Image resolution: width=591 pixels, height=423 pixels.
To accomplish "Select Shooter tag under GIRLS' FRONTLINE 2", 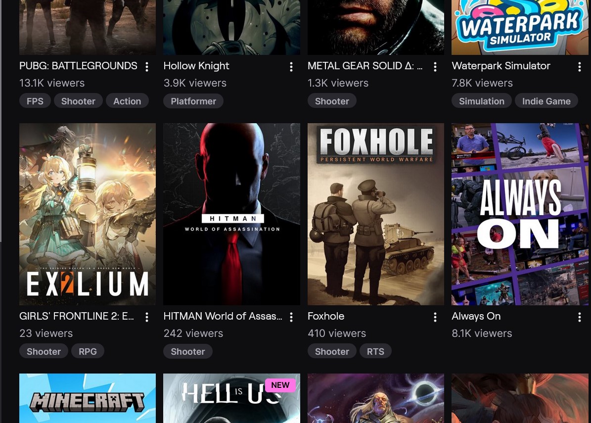I will [x=44, y=351].
